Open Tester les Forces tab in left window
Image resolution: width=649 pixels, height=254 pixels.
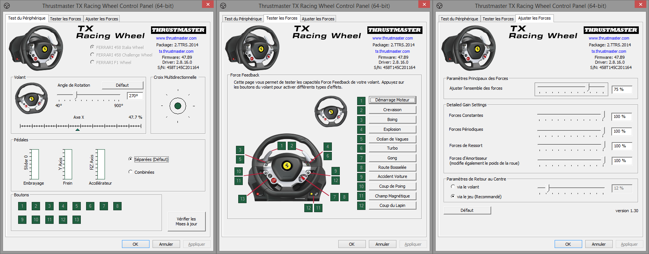tap(65, 19)
